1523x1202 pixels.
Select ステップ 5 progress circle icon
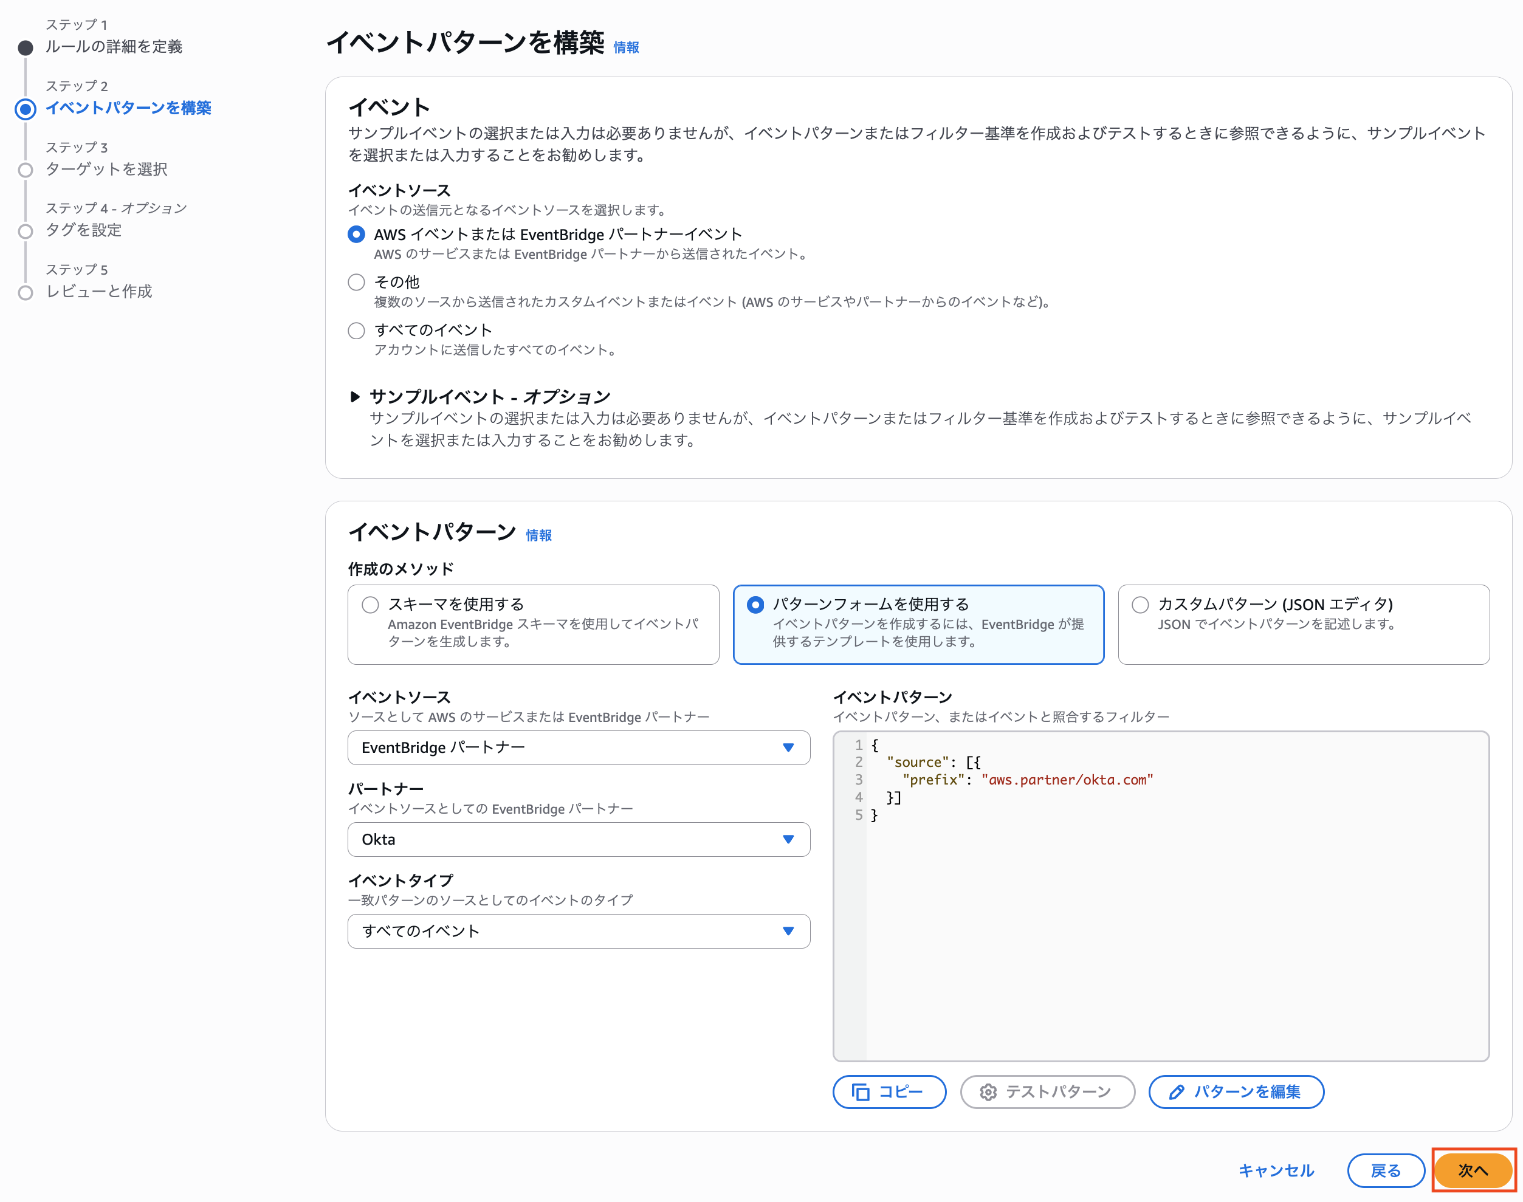(26, 292)
